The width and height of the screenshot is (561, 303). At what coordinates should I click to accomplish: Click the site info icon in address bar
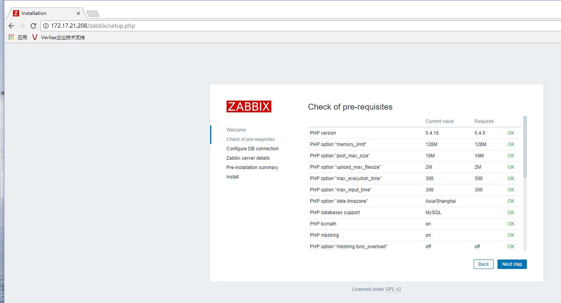[x=46, y=26]
